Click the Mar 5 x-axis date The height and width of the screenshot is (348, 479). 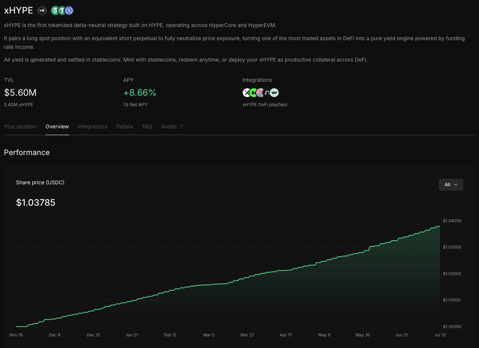(x=209, y=335)
